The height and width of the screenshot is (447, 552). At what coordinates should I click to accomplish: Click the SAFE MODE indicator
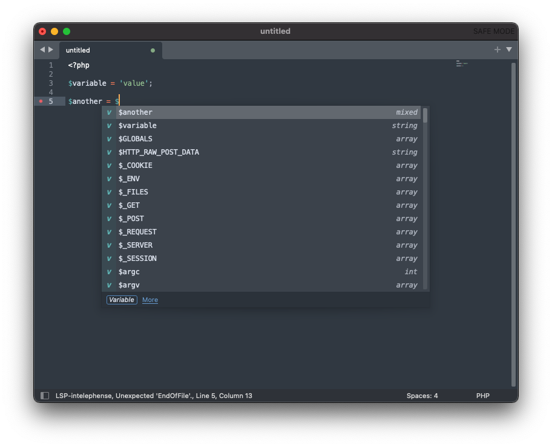[493, 31]
